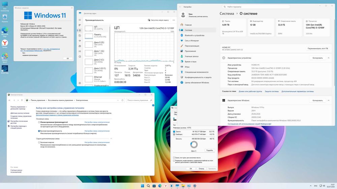Screen dimensions: 337x189
Task: Collapse the Характеристики Windows section
Action: pyautogui.click(x=329, y=100)
